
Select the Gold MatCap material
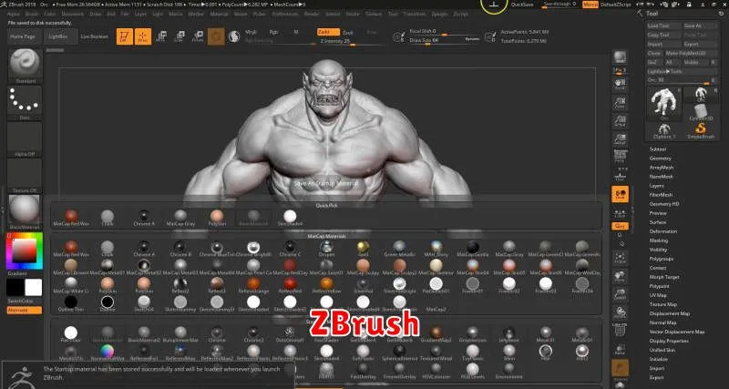(x=363, y=249)
